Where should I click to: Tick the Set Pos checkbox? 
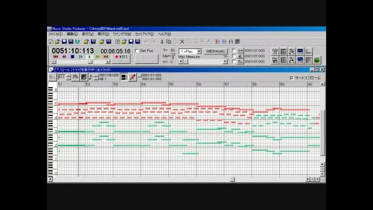[x=137, y=51]
